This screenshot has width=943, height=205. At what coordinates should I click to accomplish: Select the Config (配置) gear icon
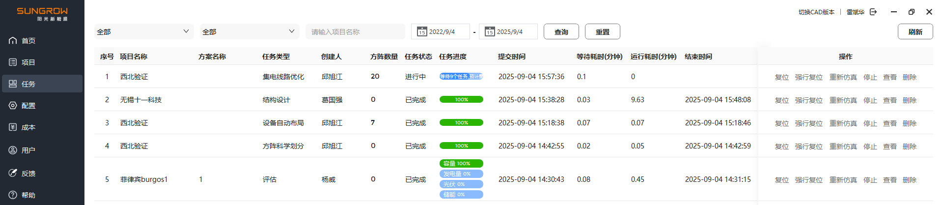tap(13, 105)
